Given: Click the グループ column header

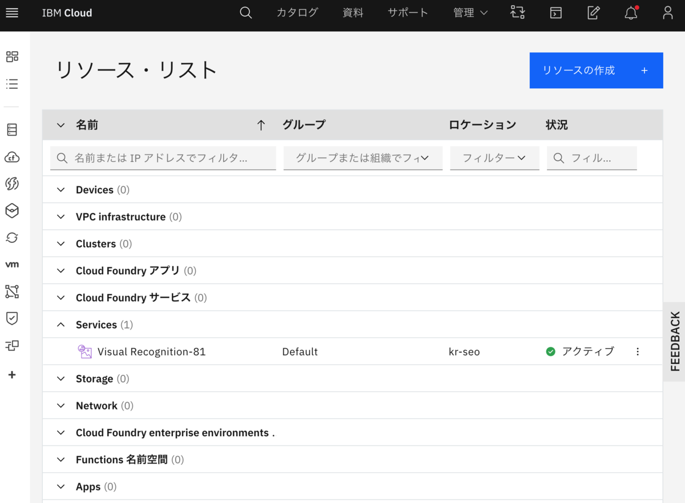Looking at the screenshot, I should (x=304, y=125).
